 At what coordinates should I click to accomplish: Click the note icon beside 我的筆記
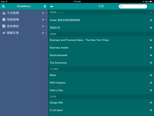point(4,26)
